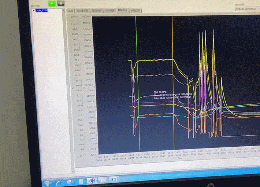Click the rightmost taskbar application icon
The height and width of the screenshot is (187, 260).
pyautogui.click(x=114, y=179)
